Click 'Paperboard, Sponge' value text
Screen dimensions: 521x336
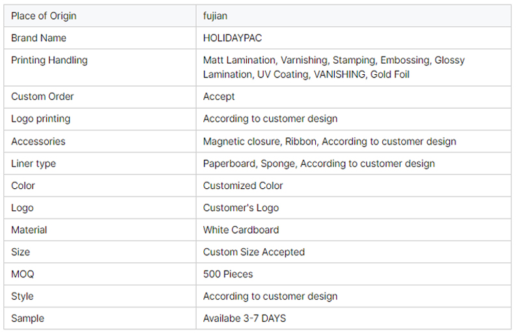(x=249, y=163)
